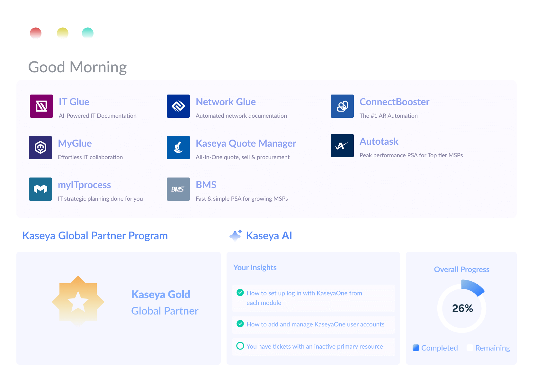Click the Overall Progress heading
The height and width of the screenshot is (383, 536).
coord(461,269)
